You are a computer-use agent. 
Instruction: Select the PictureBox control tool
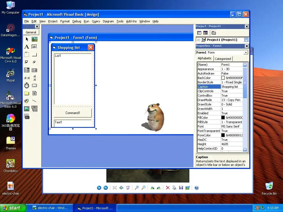[34, 39]
